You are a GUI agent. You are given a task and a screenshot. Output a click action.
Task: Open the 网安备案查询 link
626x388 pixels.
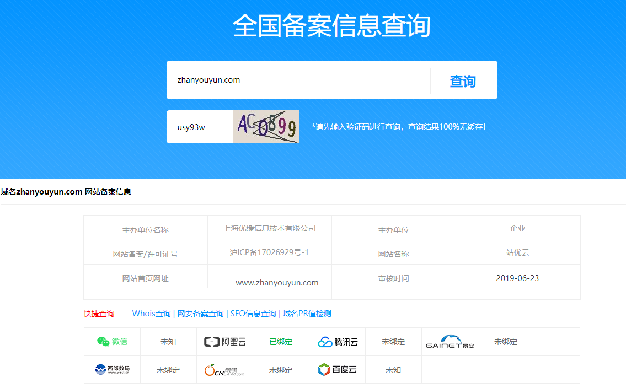click(x=200, y=314)
